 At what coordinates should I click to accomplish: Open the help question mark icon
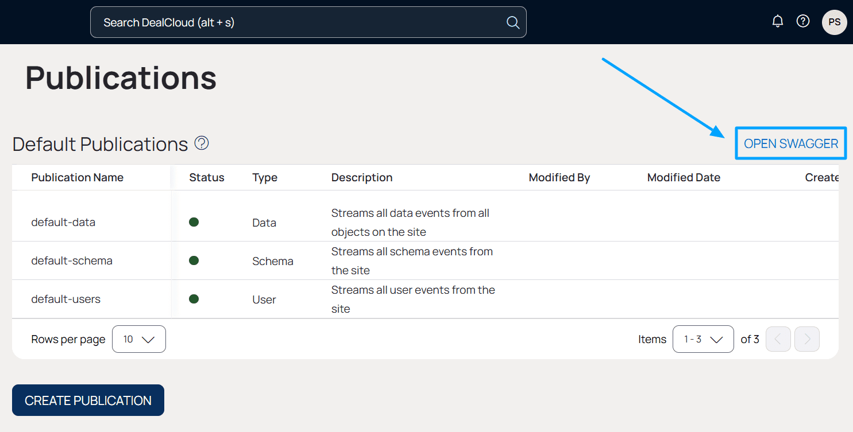(x=802, y=21)
